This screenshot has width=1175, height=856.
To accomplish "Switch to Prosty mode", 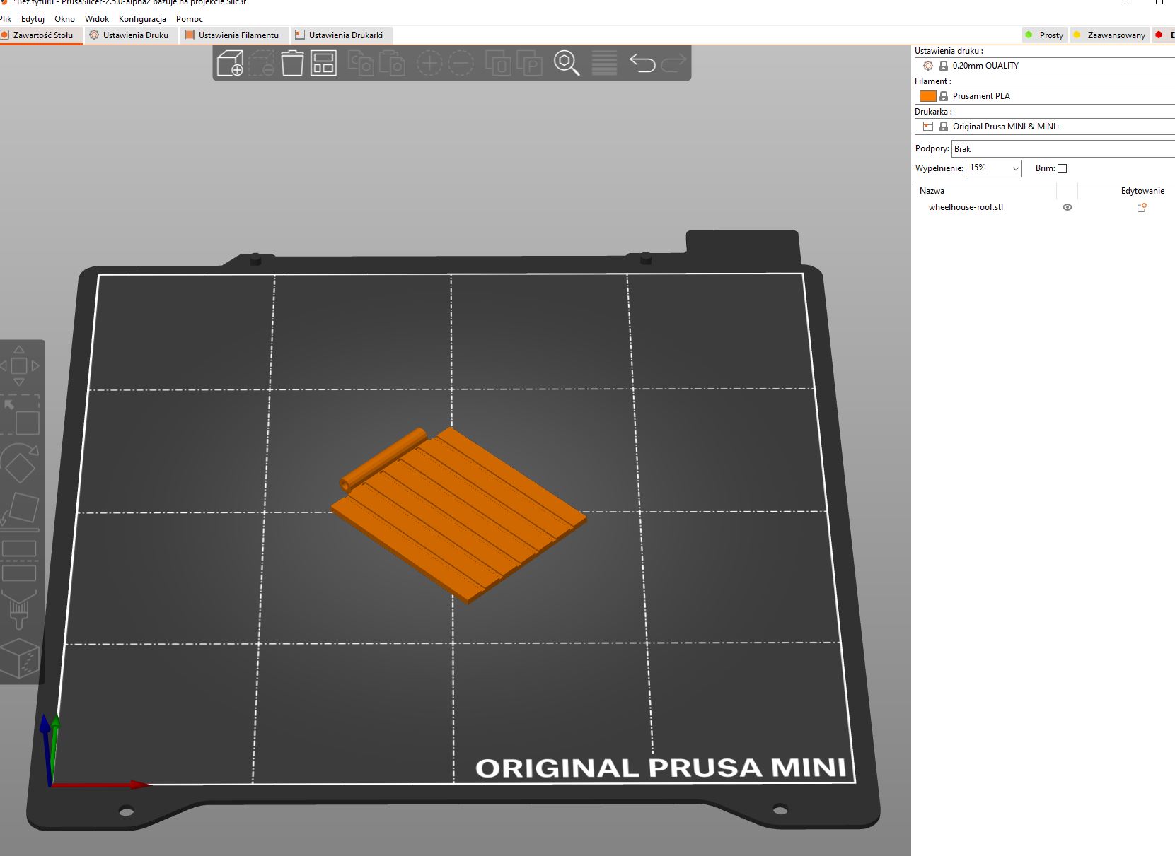I will coord(1044,35).
